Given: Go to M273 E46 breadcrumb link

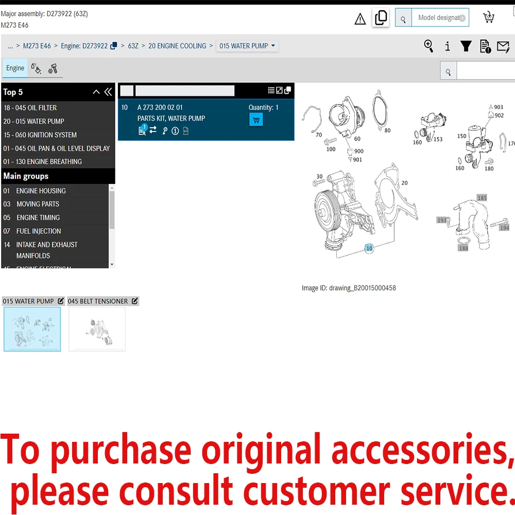Looking at the screenshot, I should pyautogui.click(x=37, y=46).
